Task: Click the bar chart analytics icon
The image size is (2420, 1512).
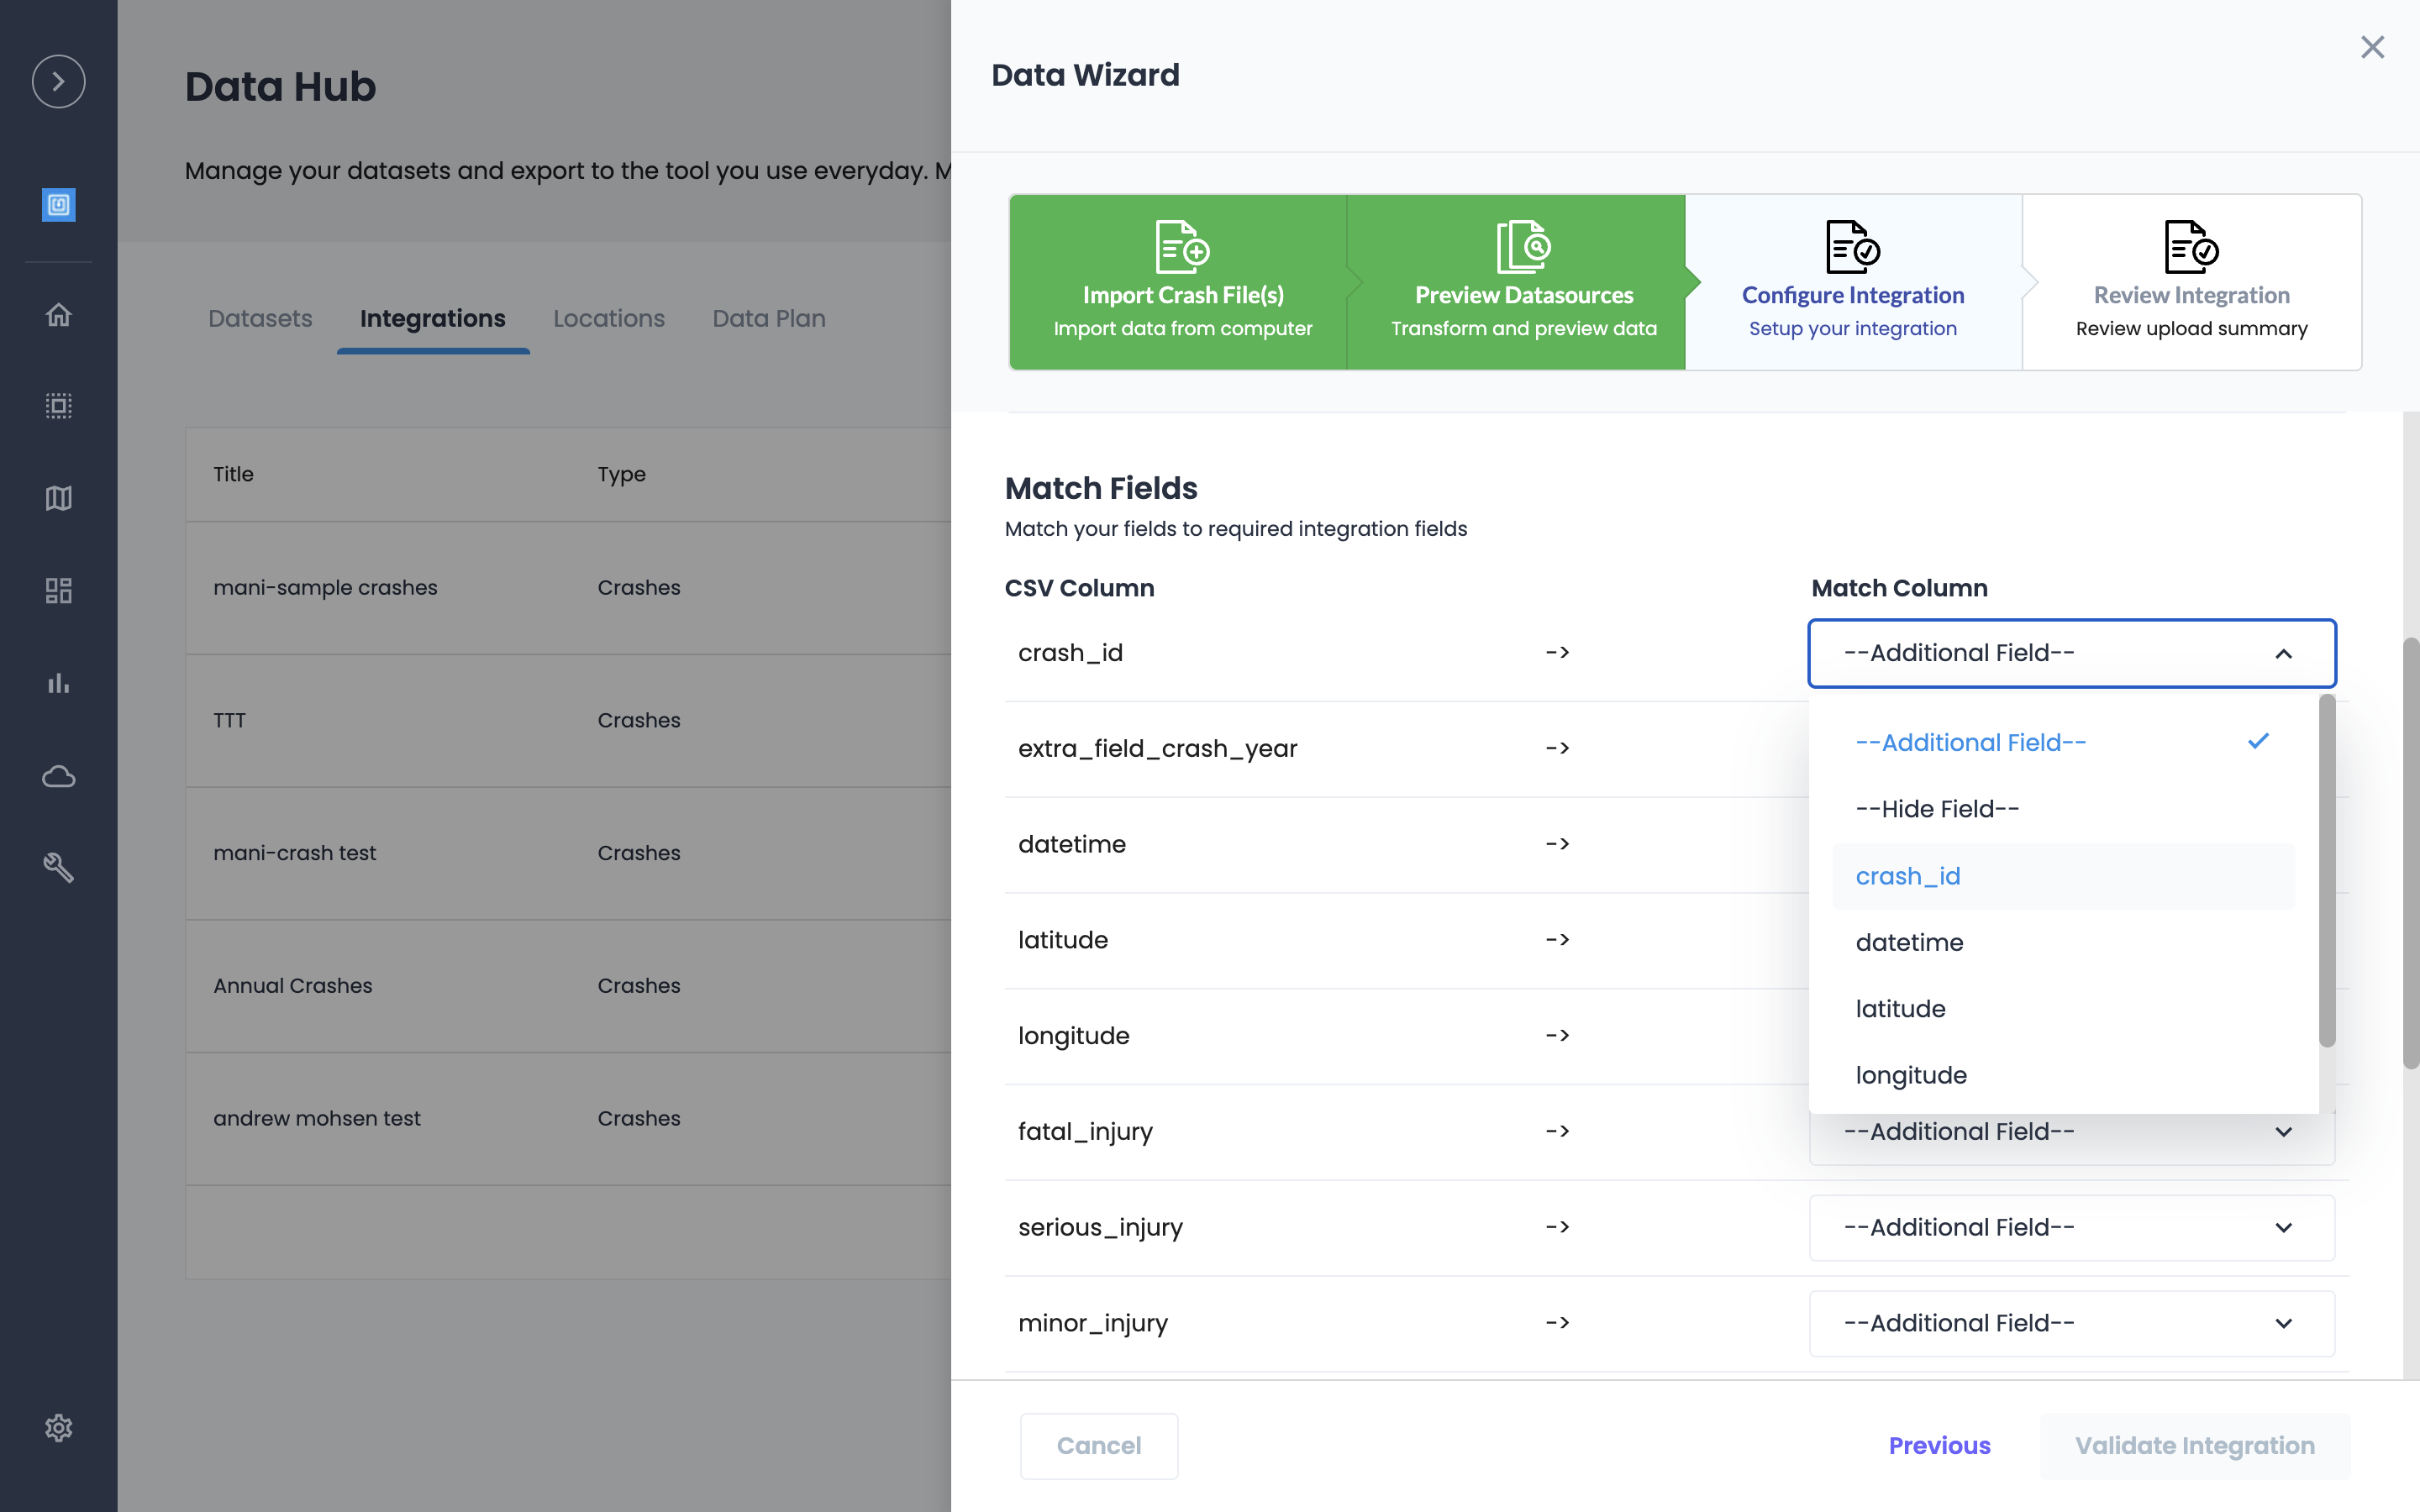Action: (x=58, y=683)
